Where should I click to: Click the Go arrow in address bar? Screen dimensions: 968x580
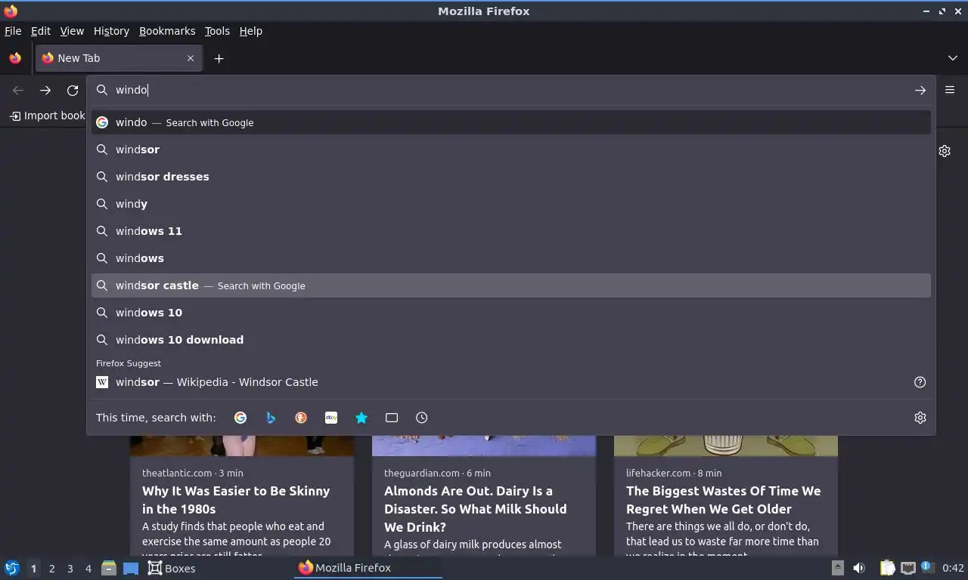920,90
